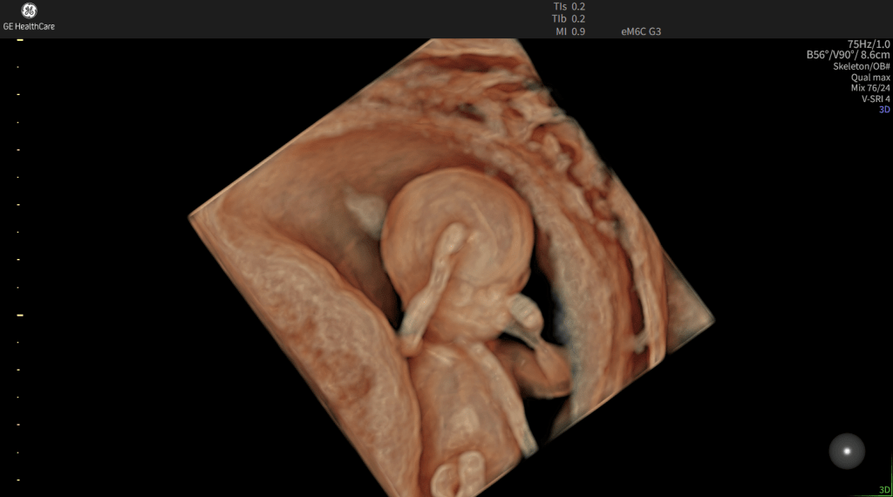Click the GE monogram logo icon
893x497 pixels.
pos(28,10)
